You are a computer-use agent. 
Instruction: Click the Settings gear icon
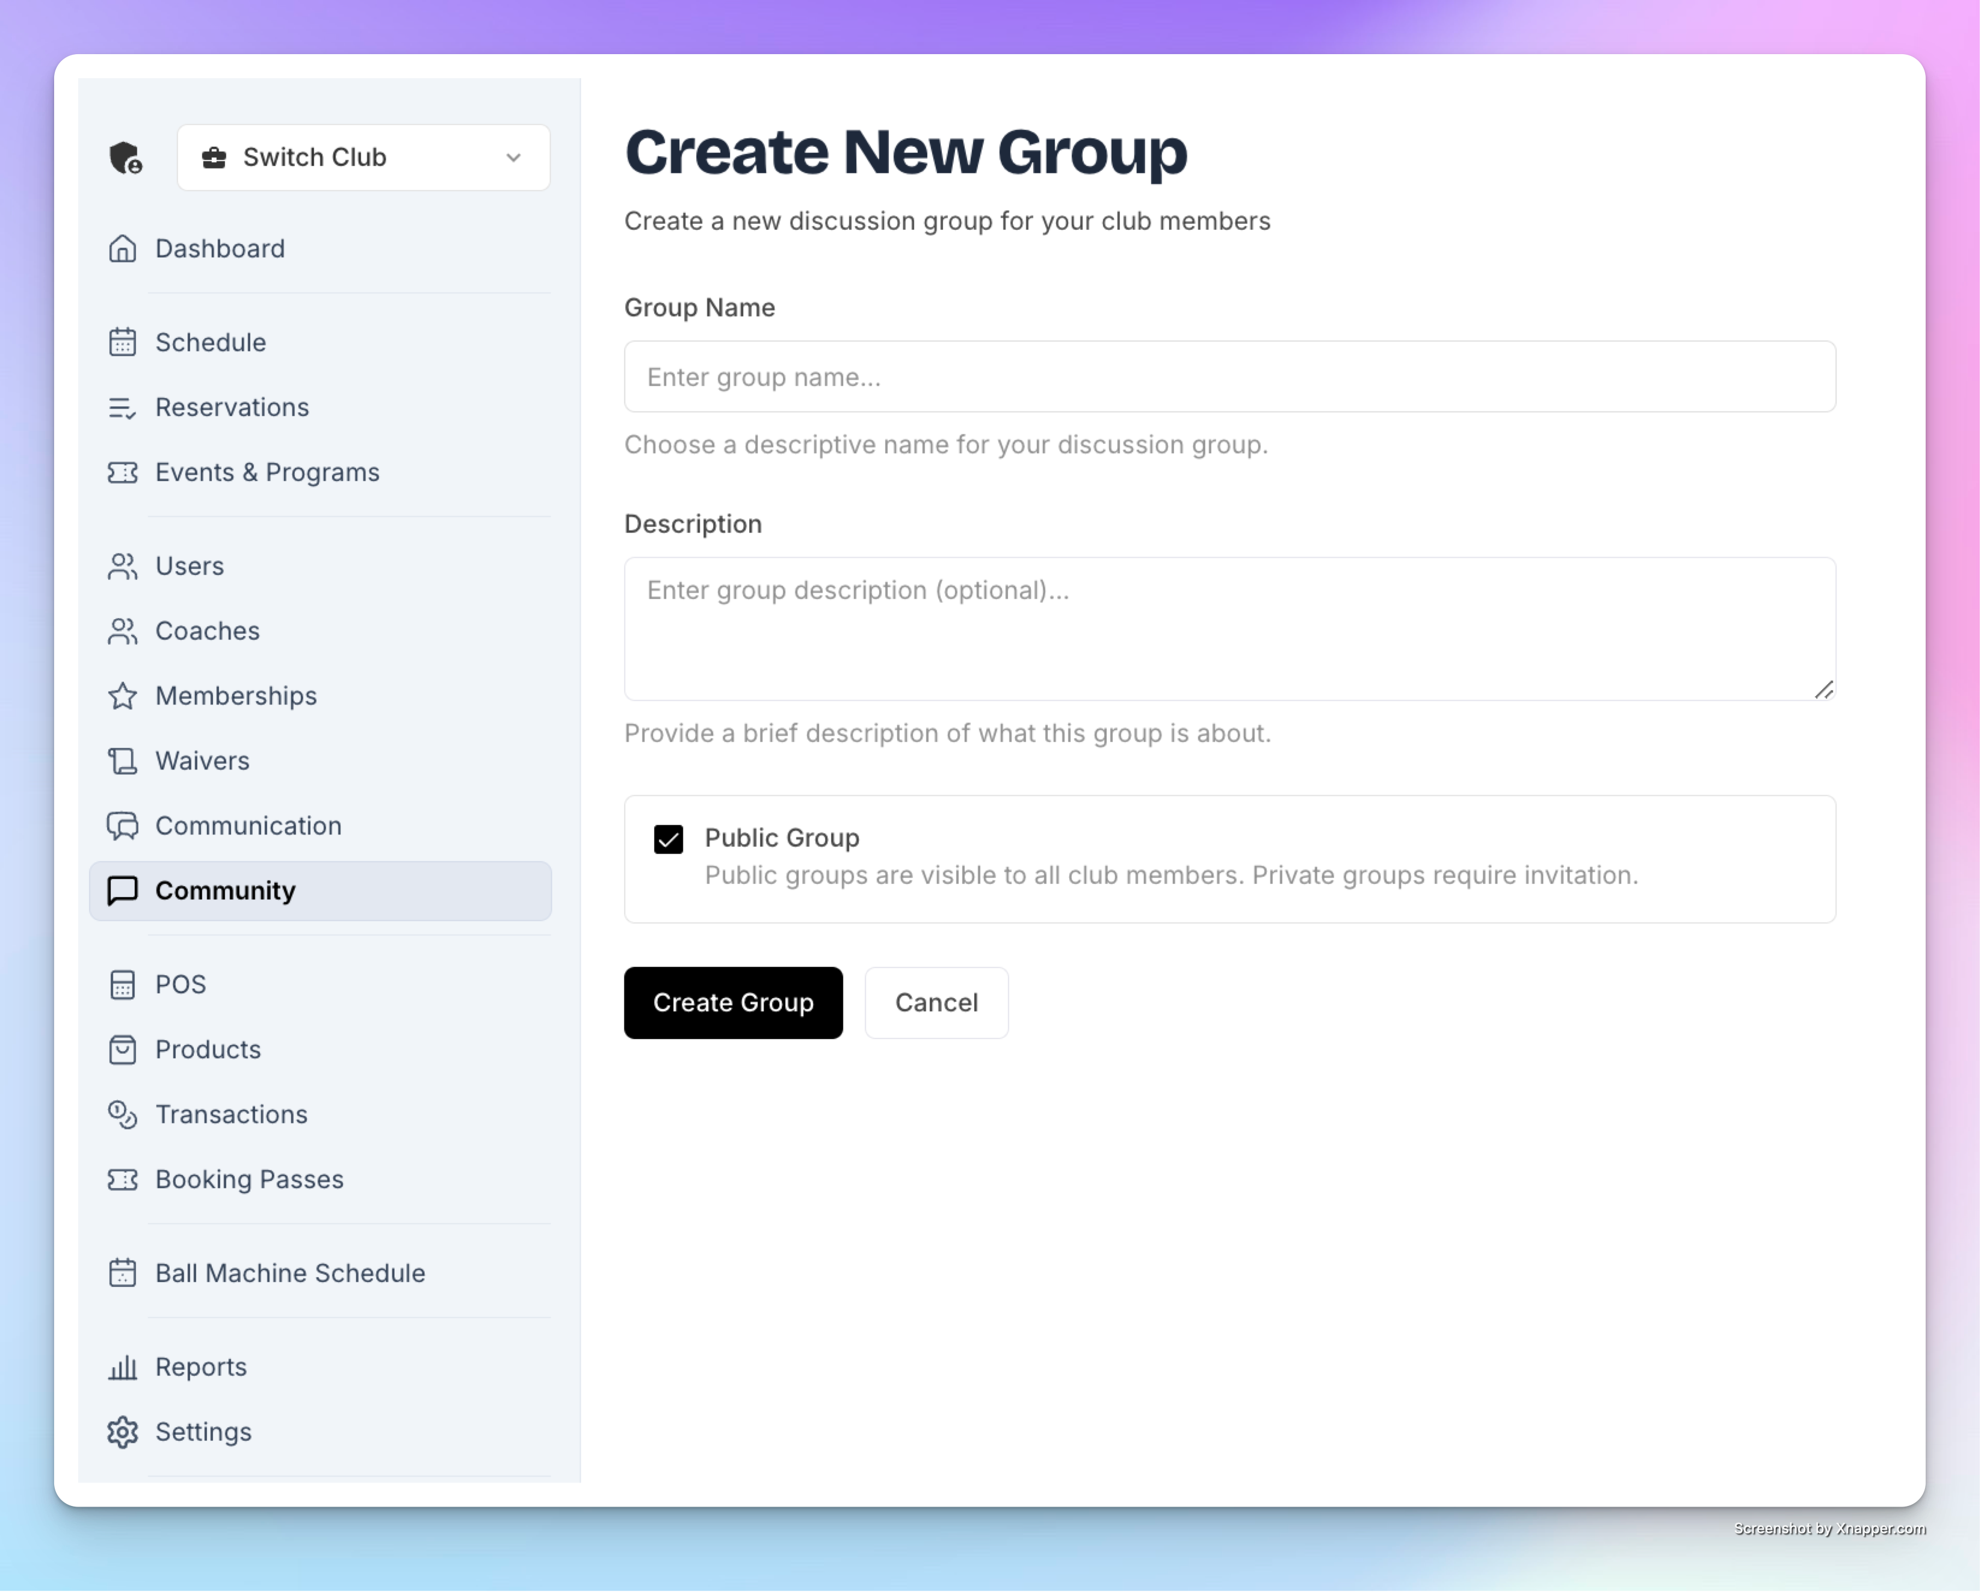click(x=122, y=1432)
